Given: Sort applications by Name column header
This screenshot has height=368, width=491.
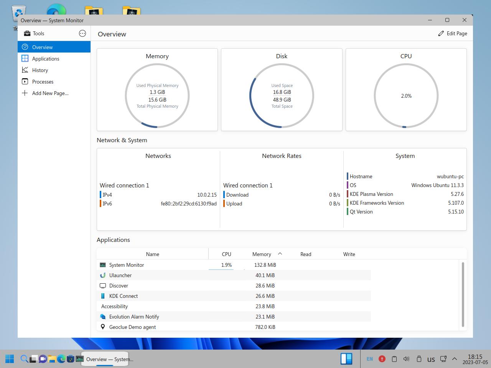Looking at the screenshot, I should [x=152, y=254].
